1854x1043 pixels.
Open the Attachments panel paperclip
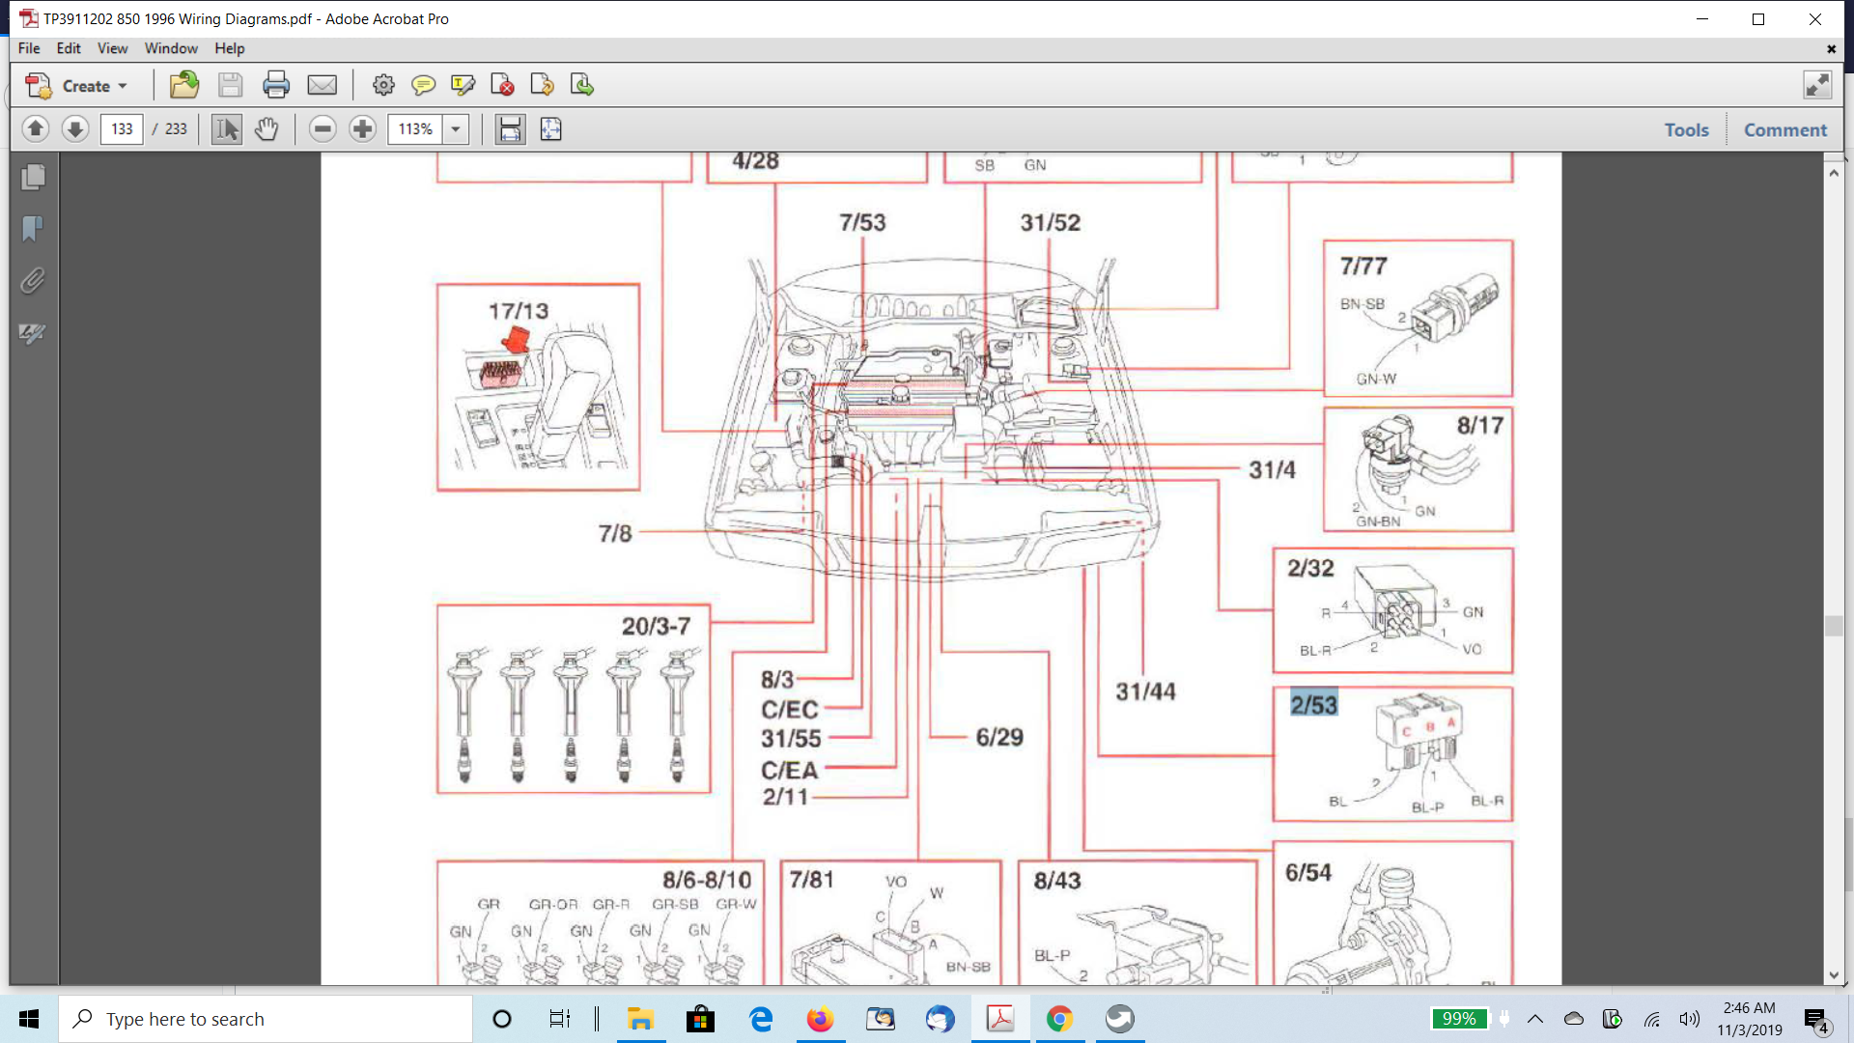pos(33,281)
